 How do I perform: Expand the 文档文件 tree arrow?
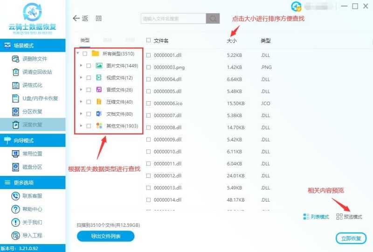coord(81,113)
